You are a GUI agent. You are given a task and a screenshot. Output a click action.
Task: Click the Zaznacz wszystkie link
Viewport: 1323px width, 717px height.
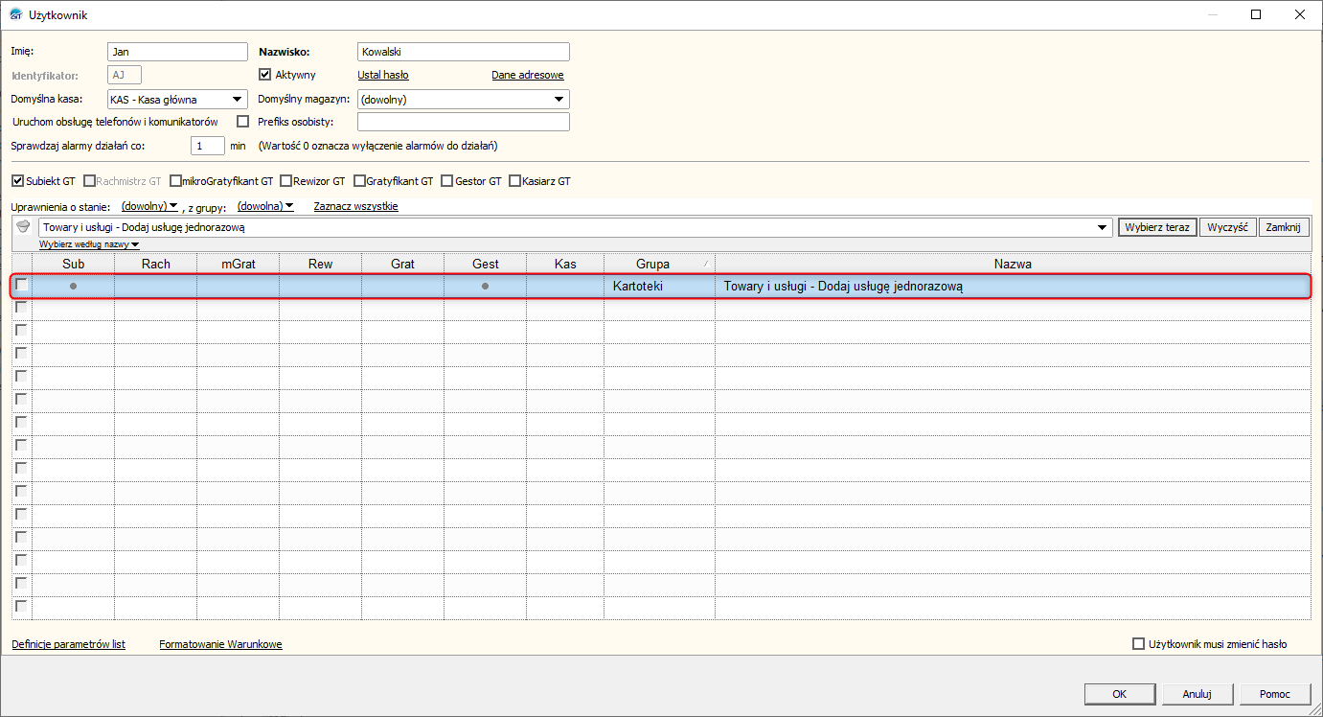click(356, 206)
